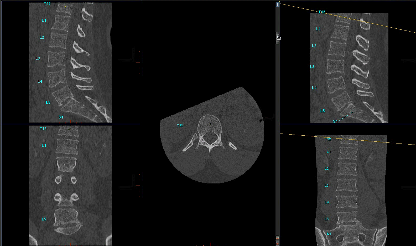Select the S1 label in upper-left sagittal view
Viewport: 416px width, 246px height.
point(61,117)
